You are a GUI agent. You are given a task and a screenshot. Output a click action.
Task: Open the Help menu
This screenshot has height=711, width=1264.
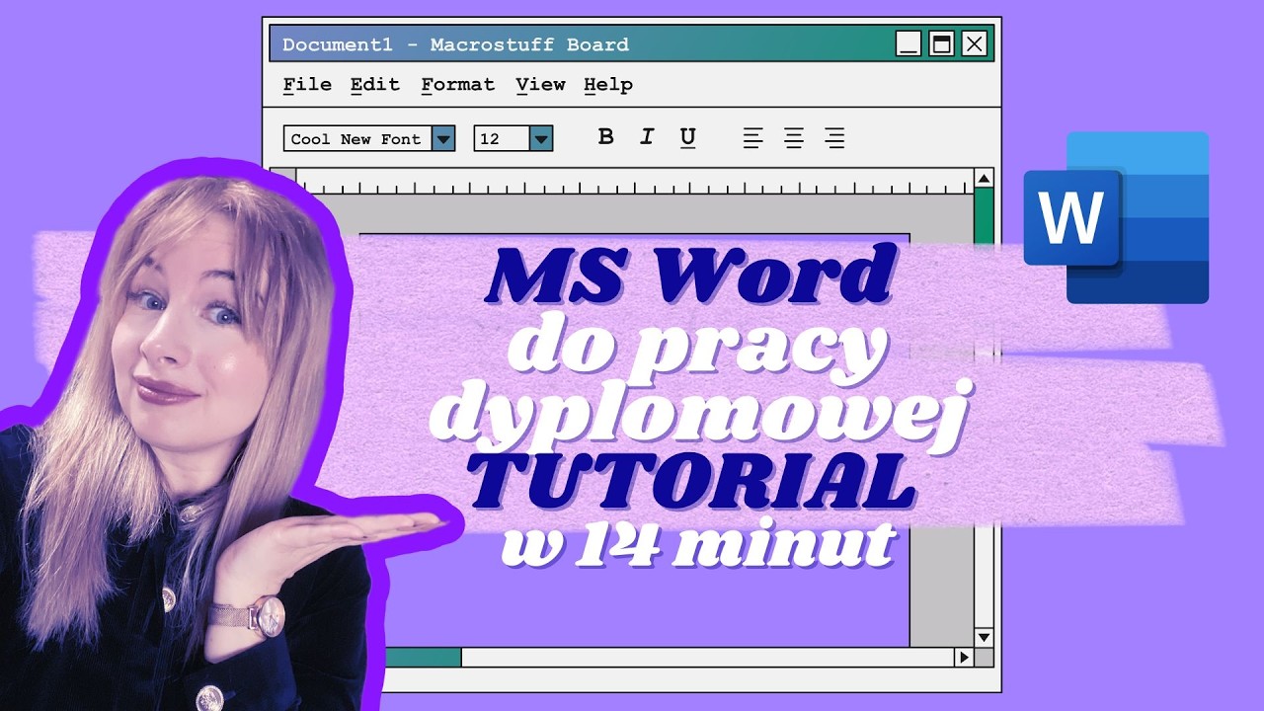pos(608,85)
